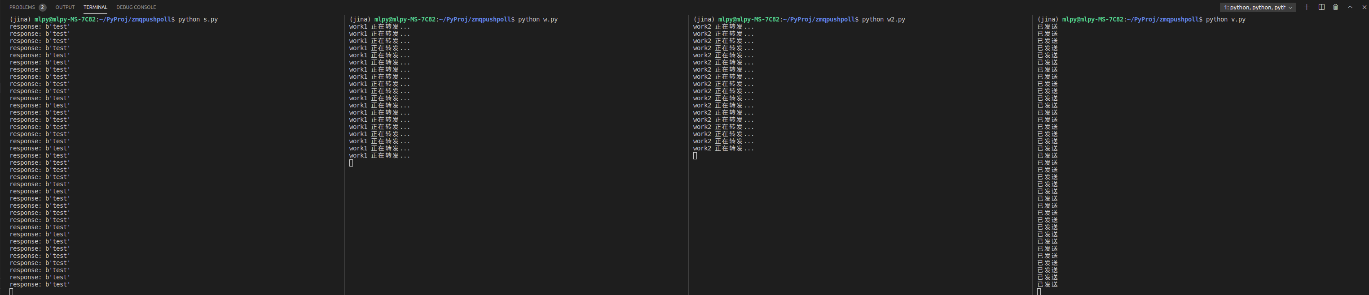Close the panel with the X icon
This screenshot has width=1369, height=295.
(1363, 7)
